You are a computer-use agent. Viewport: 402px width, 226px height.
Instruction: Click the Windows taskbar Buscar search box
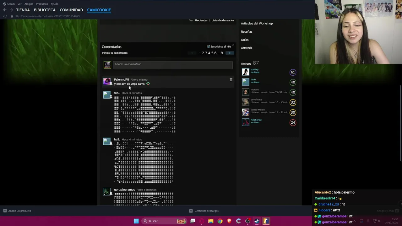[x=164, y=221]
